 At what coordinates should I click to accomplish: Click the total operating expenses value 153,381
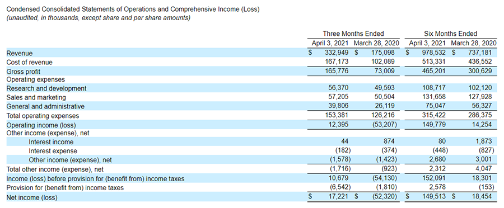336,115
